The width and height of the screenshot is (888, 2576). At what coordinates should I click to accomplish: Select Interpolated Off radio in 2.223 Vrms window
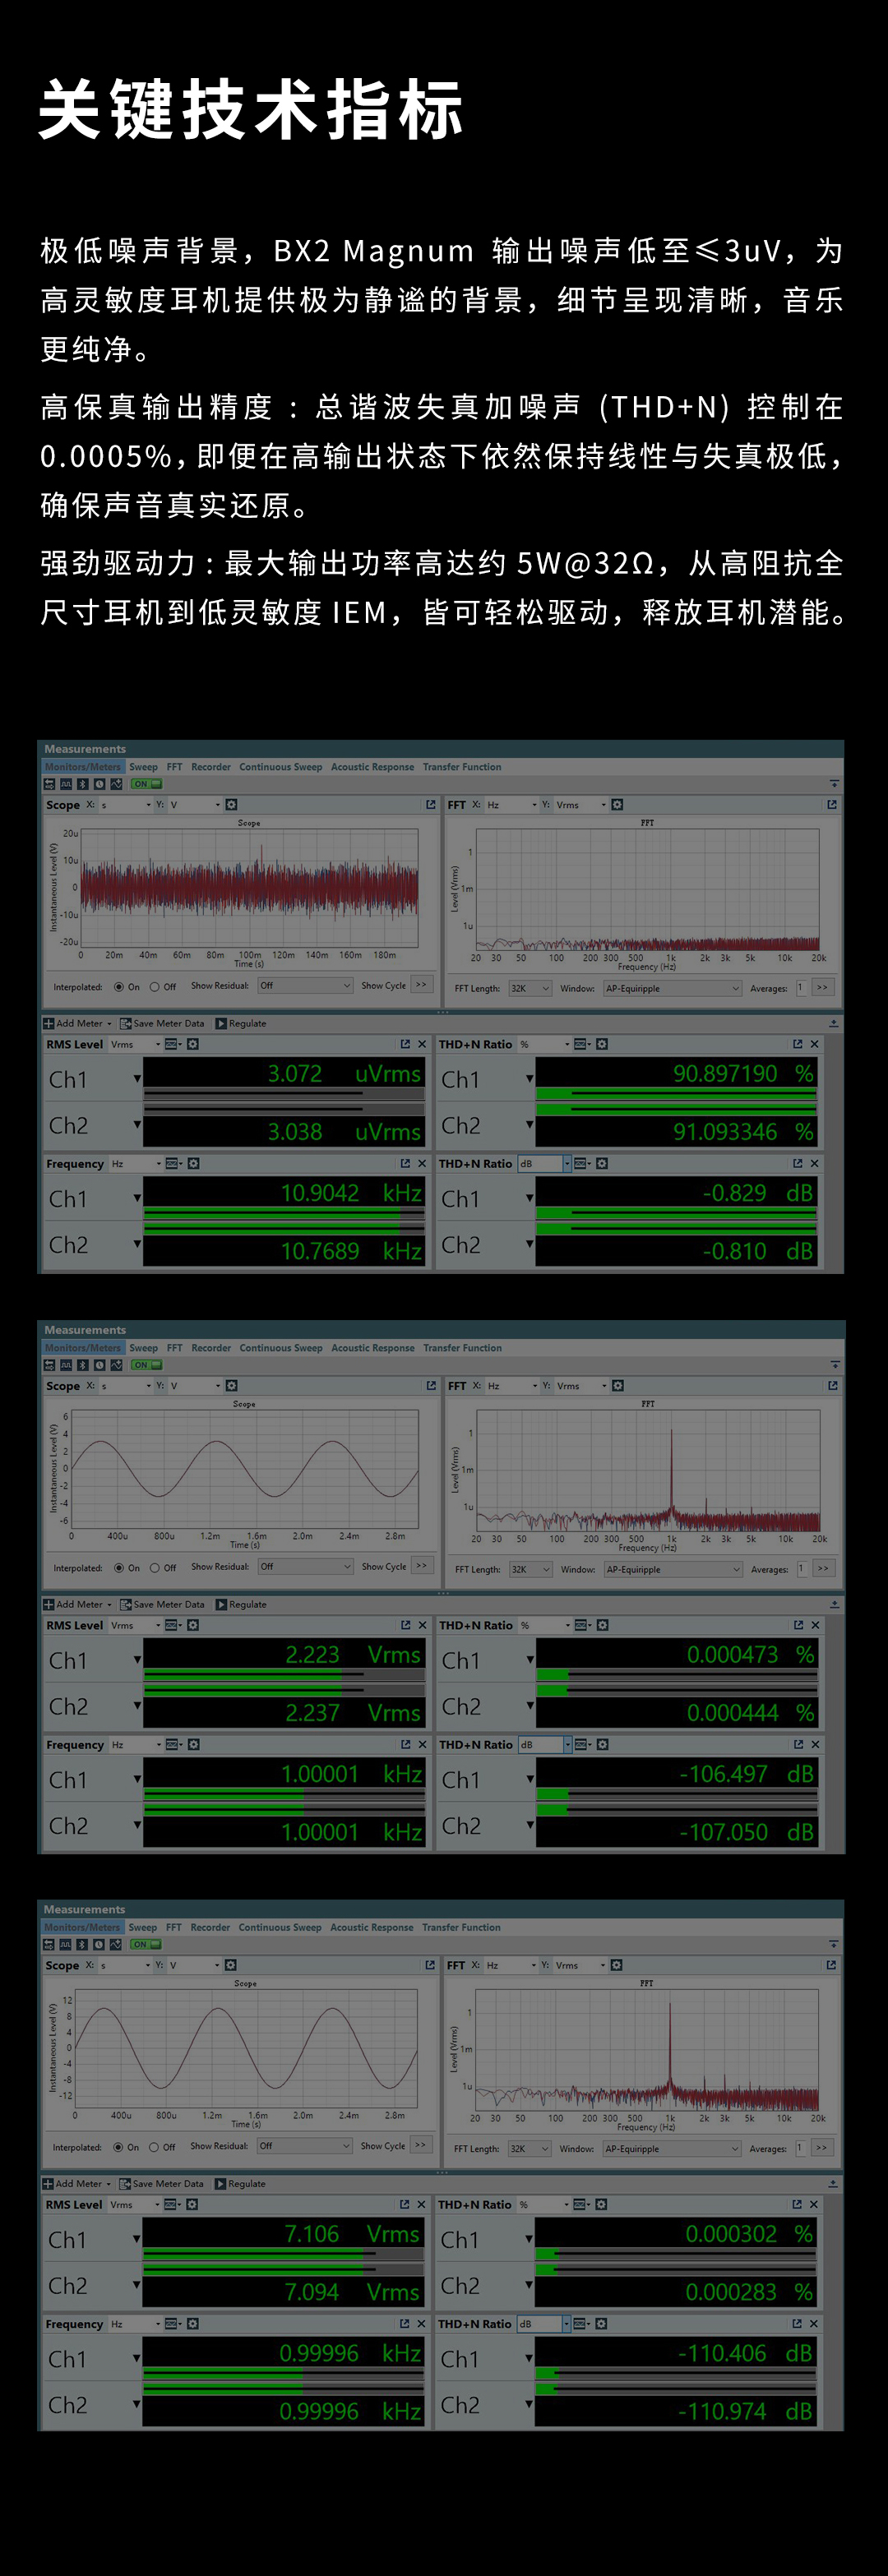pos(154,1568)
